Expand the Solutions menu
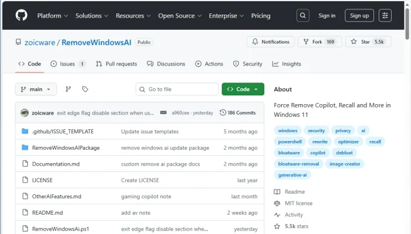This screenshot has width=411, height=234. (x=92, y=16)
